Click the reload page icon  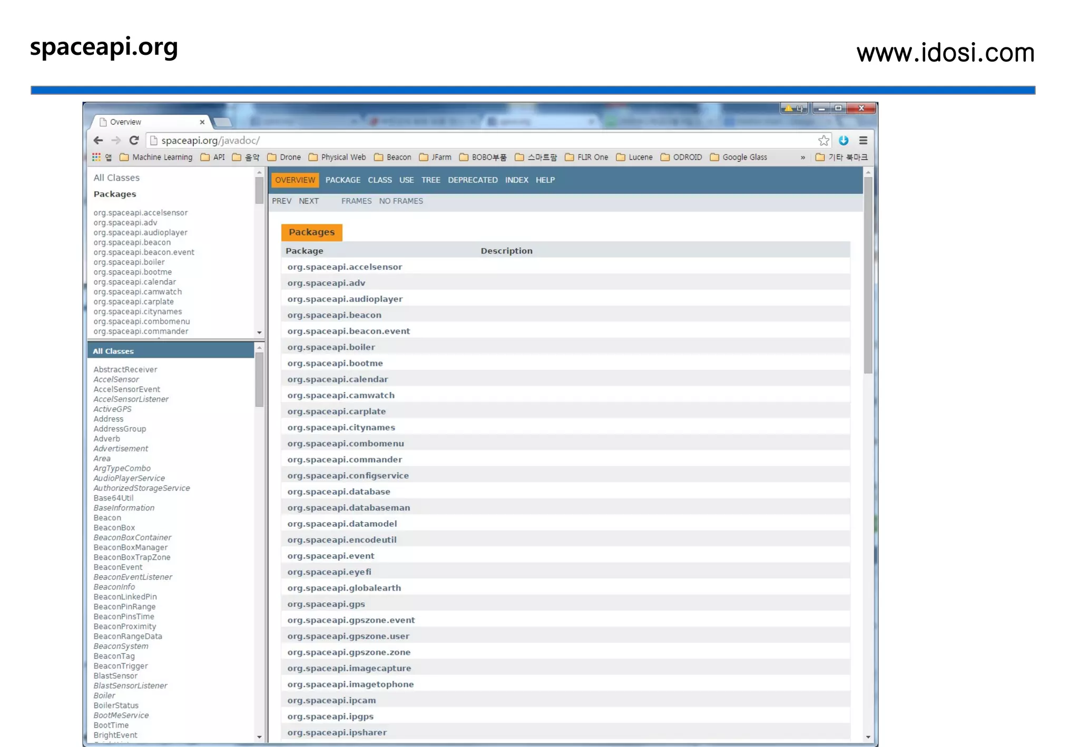pos(134,140)
